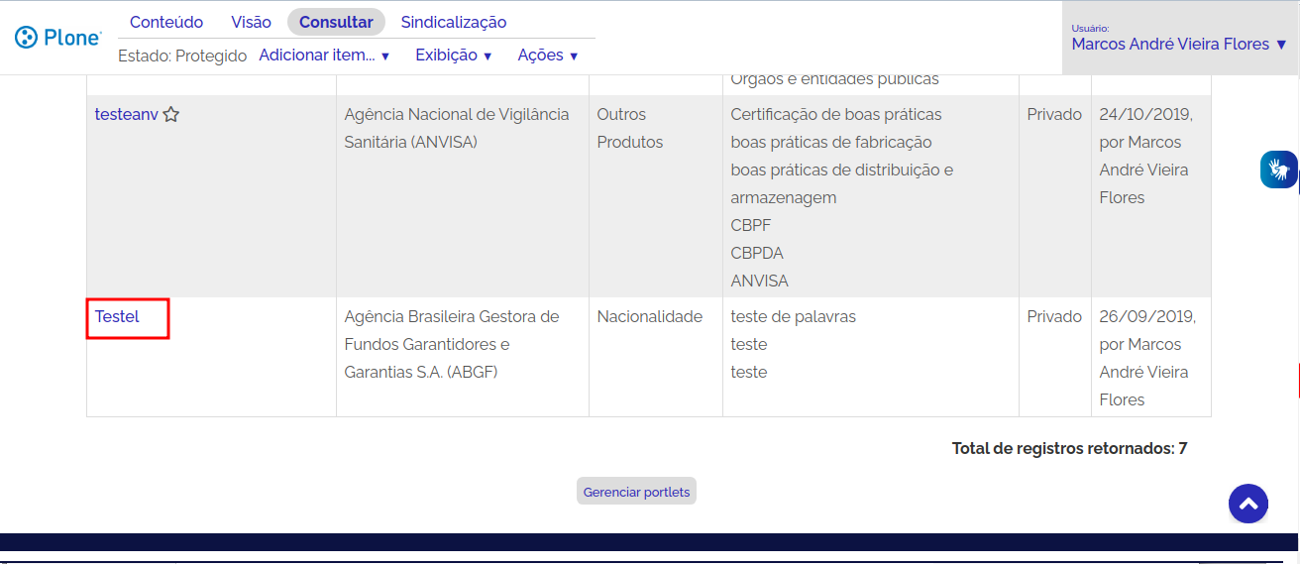Click the star icon beside testeanv
This screenshot has height=567, width=1300.
[171, 115]
